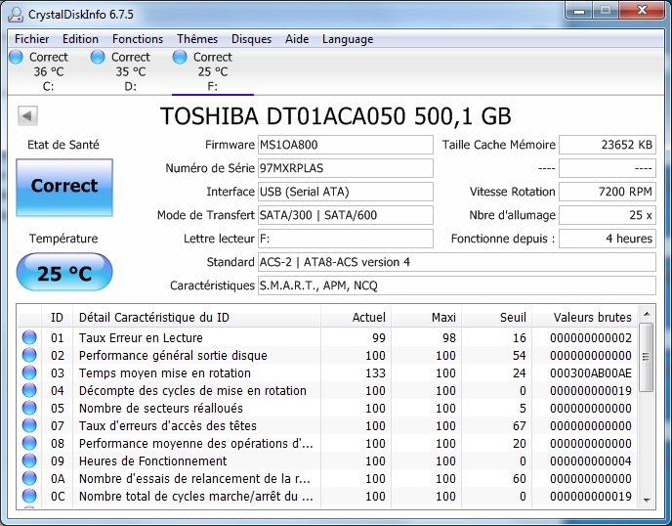Click the transfer mode field SATA/300 | SATA/600

[x=346, y=215]
